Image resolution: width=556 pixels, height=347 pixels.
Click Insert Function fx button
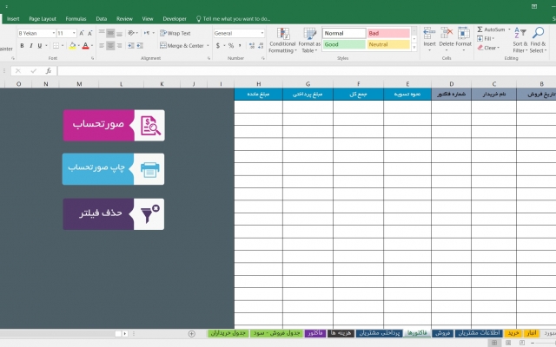(49, 71)
